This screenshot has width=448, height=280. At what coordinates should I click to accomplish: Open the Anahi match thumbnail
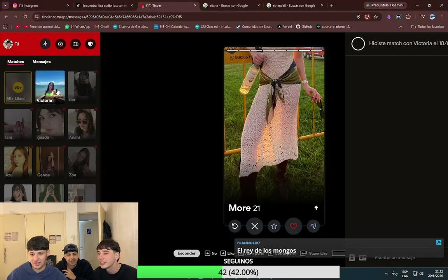pos(82,124)
